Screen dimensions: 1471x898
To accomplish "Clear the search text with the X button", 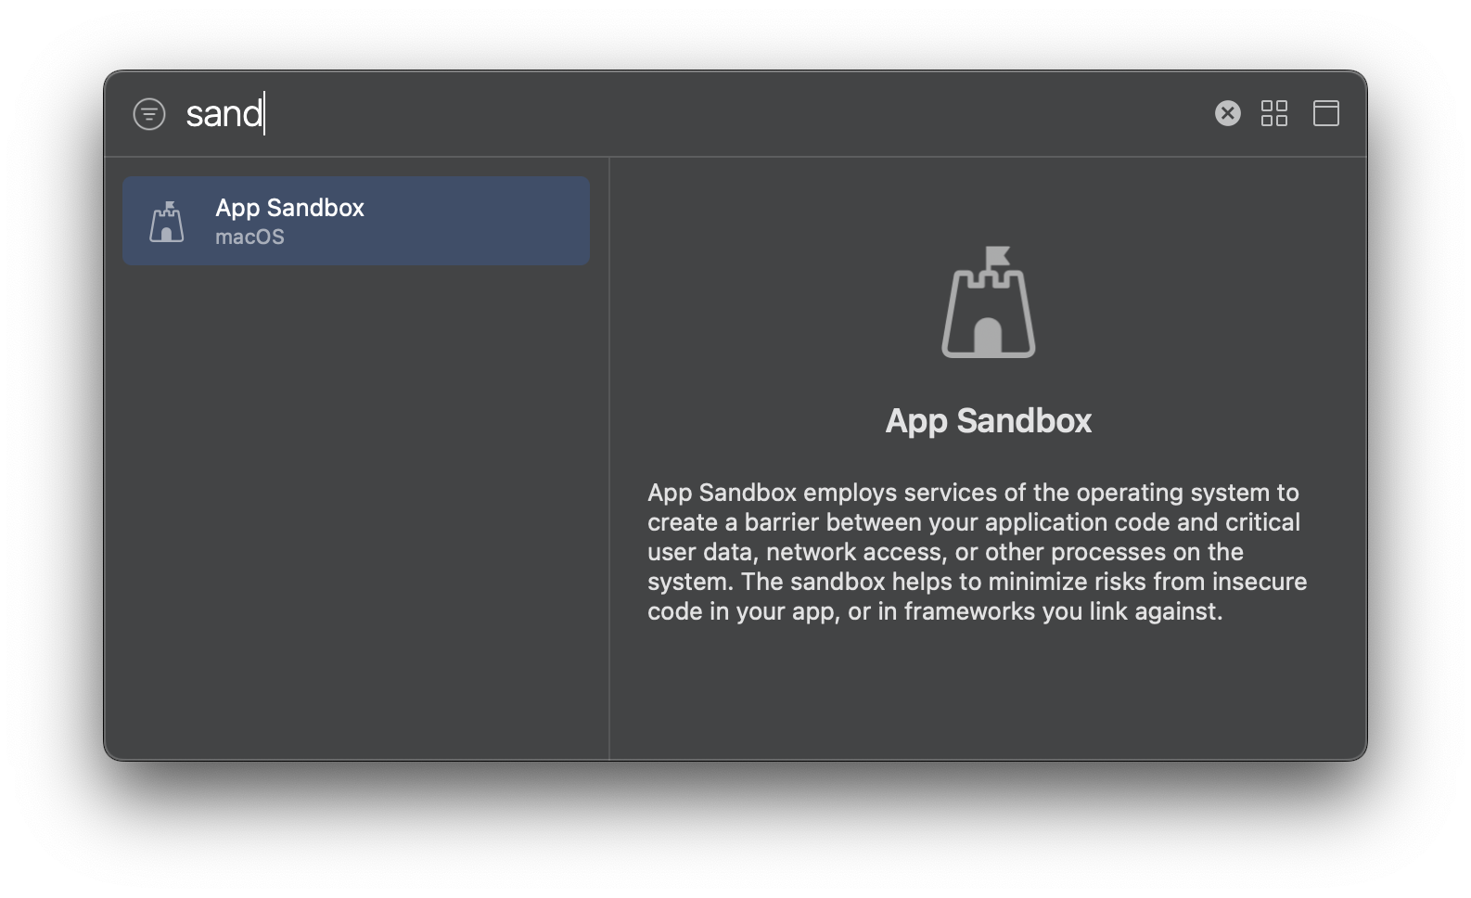I will 1227,113.
